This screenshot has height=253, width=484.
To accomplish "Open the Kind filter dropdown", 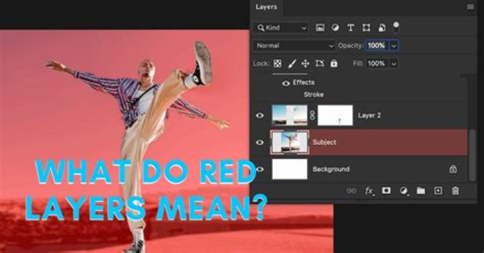I will pyautogui.click(x=280, y=28).
